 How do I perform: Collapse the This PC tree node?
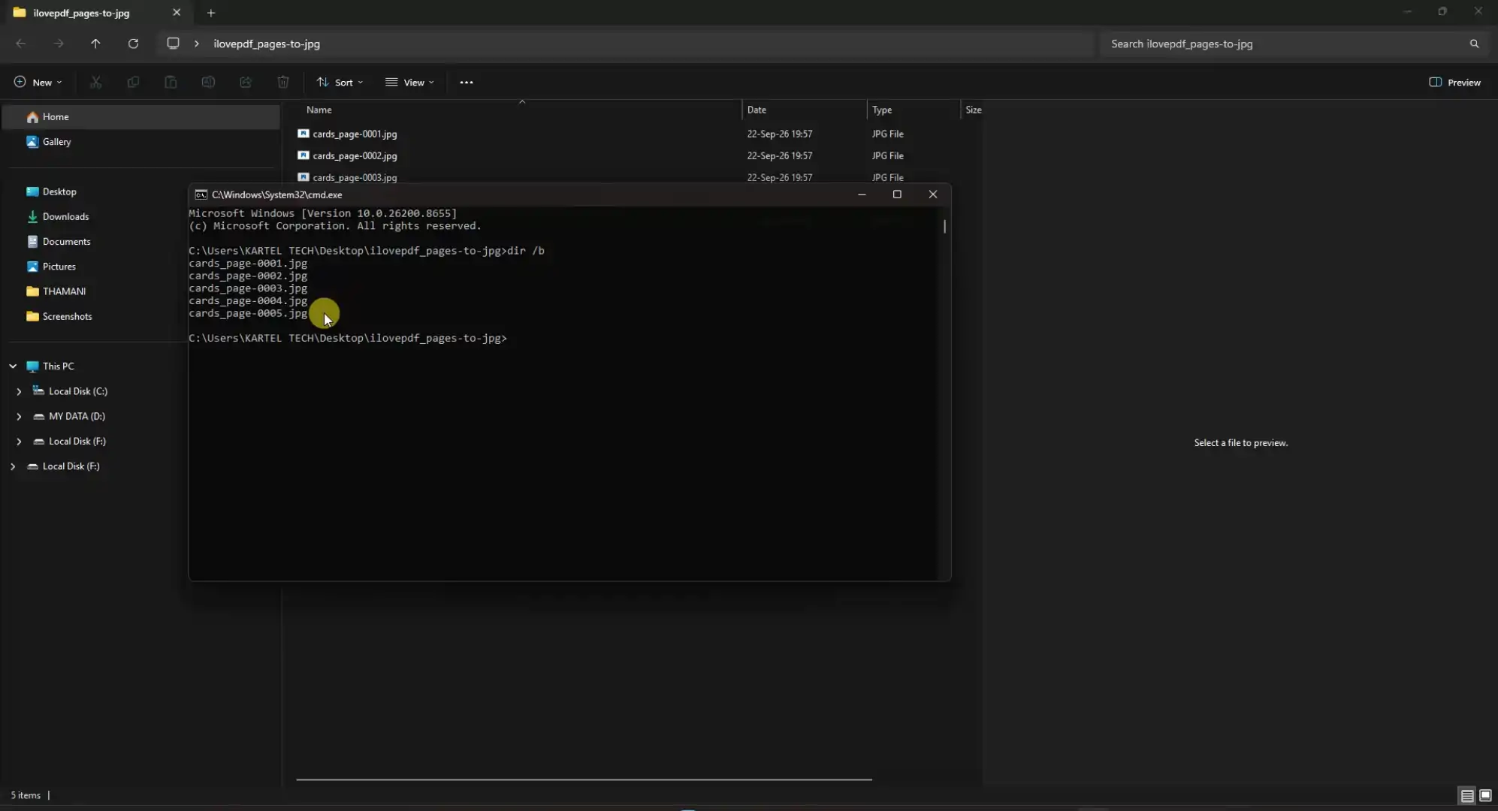(x=13, y=366)
